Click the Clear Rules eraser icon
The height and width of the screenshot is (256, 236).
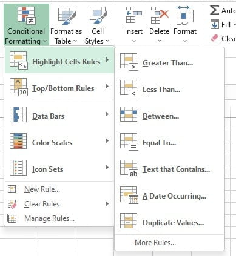[x=12, y=204]
